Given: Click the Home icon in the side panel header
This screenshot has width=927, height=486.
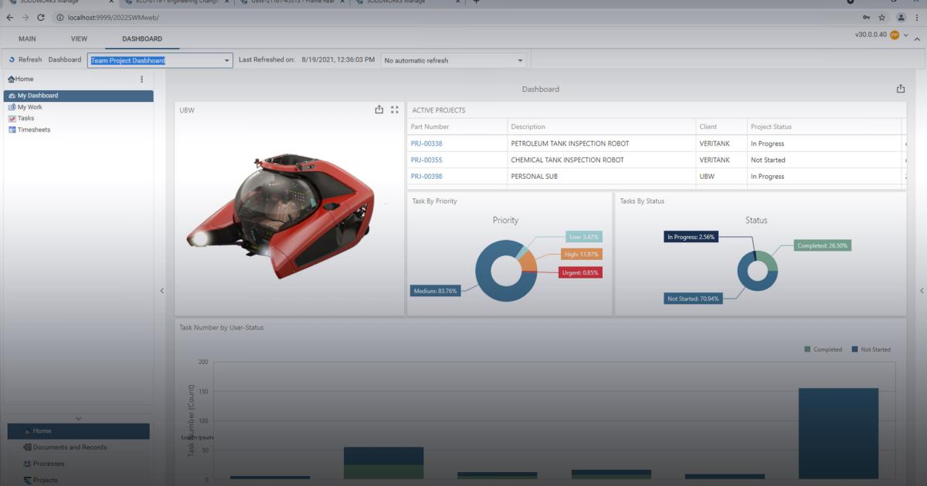Looking at the screenshot, I should coord(11,79).
